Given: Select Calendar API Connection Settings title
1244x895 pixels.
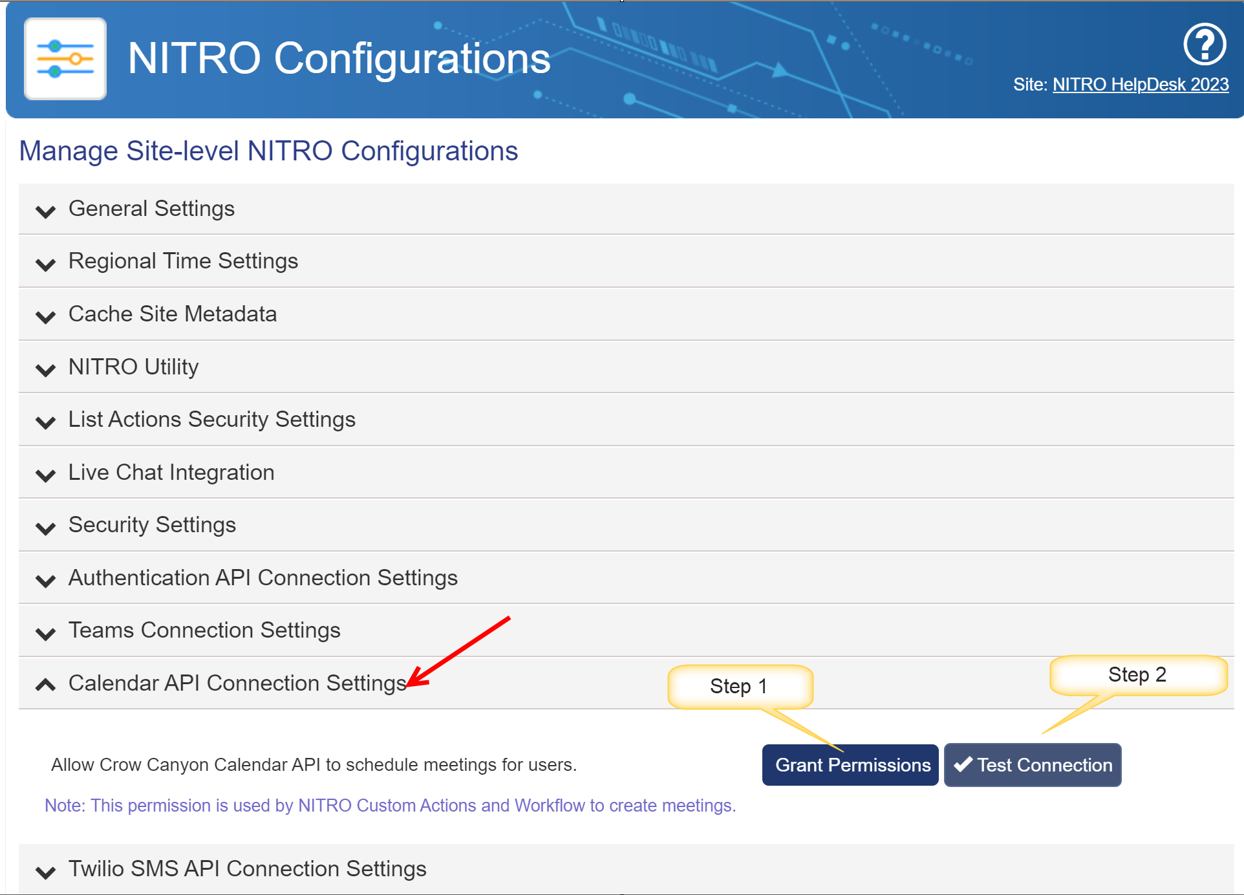Looking at the screenshot, I should point(237,683).
